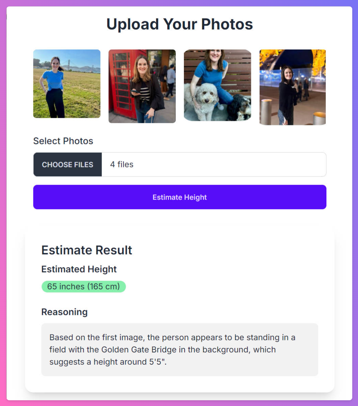
Task: Click the black dog in third photo
Action: [x=240, y=108]
